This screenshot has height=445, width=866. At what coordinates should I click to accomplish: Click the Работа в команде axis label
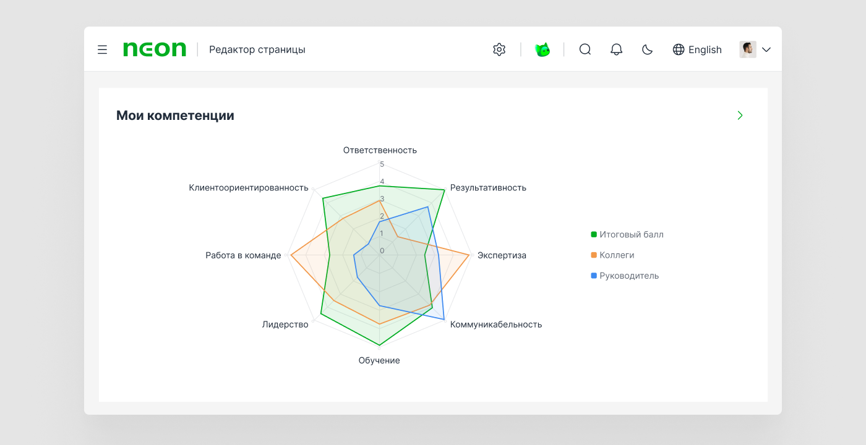(x=243, y=255)
